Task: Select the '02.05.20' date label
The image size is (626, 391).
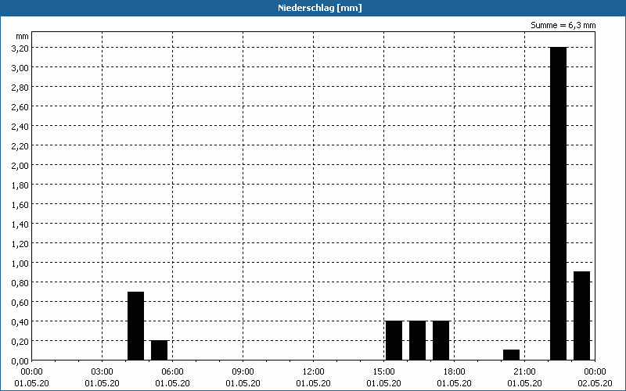Action: (x=595, y=383)
